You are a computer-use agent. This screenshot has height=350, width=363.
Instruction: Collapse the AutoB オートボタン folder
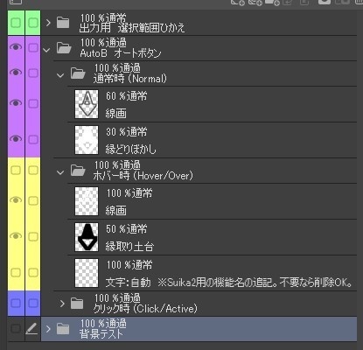[x=46, y=50]
